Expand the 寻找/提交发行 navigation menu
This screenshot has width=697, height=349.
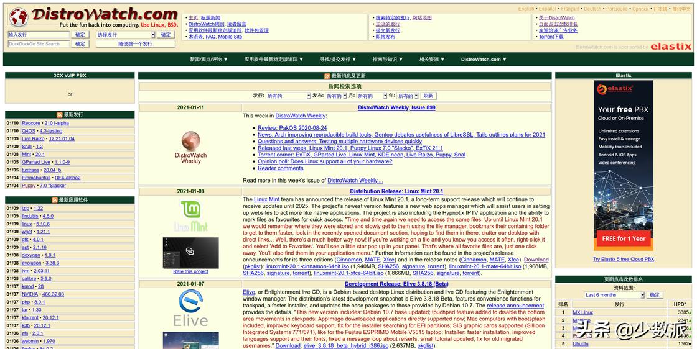point(338,60)
